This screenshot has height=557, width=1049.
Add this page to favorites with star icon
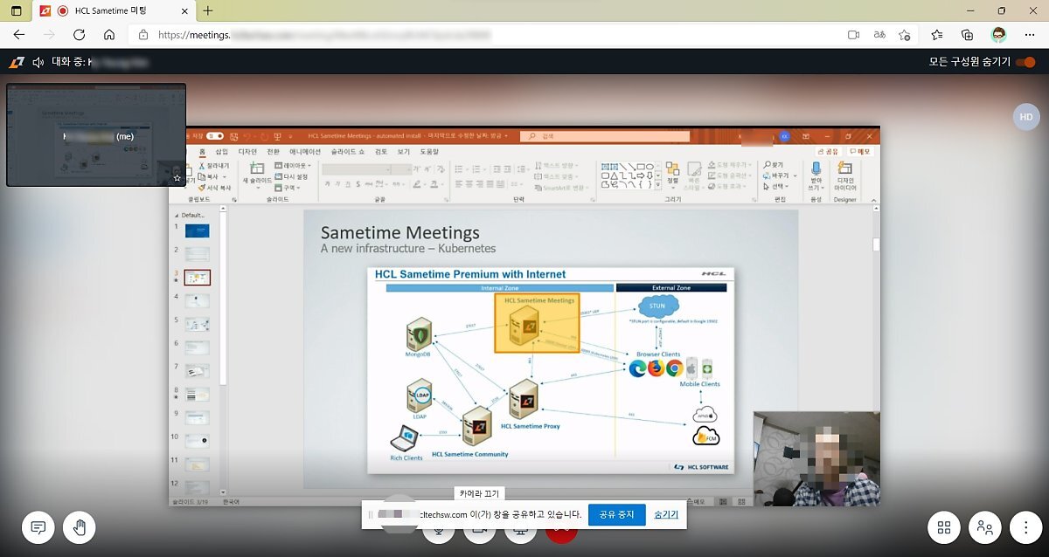(905, 35)
